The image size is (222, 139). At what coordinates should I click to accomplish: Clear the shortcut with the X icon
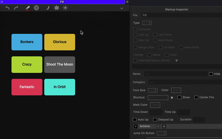[x=172, y=98]
